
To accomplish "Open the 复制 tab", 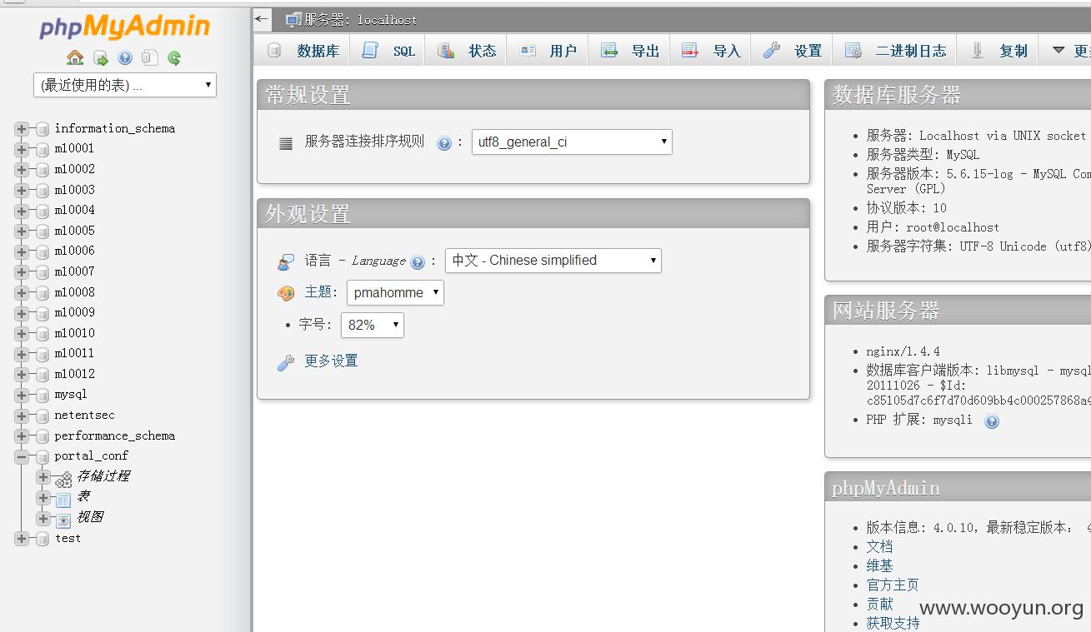I will coord(998,51).
